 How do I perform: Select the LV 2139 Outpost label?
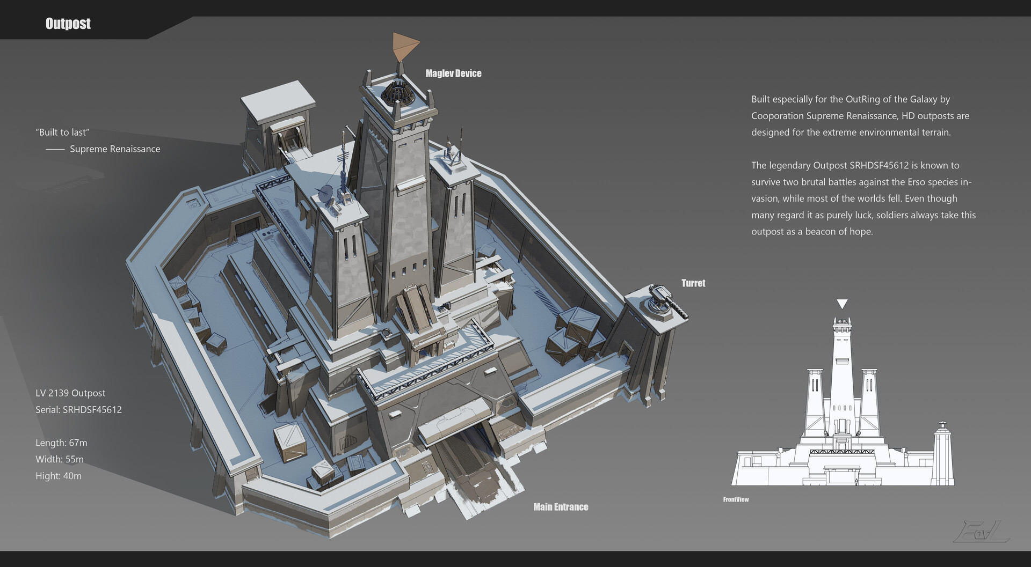click(70, 393)
